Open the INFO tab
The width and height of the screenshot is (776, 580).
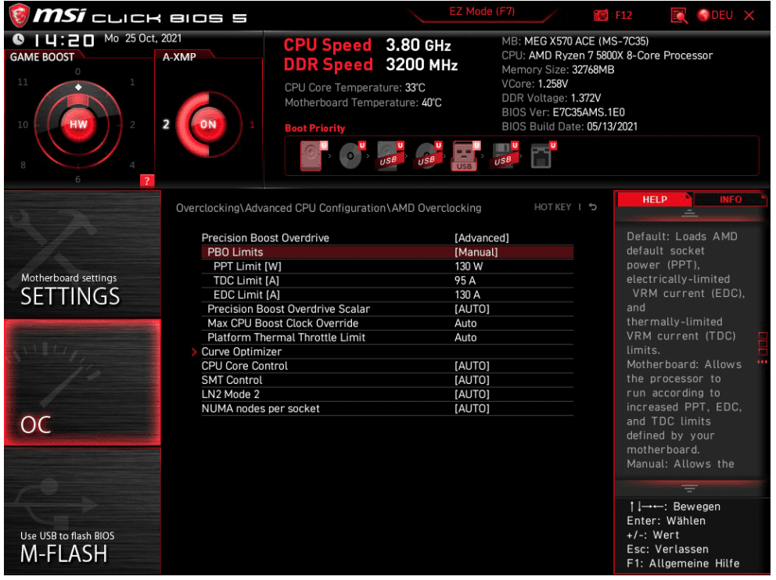730,199
